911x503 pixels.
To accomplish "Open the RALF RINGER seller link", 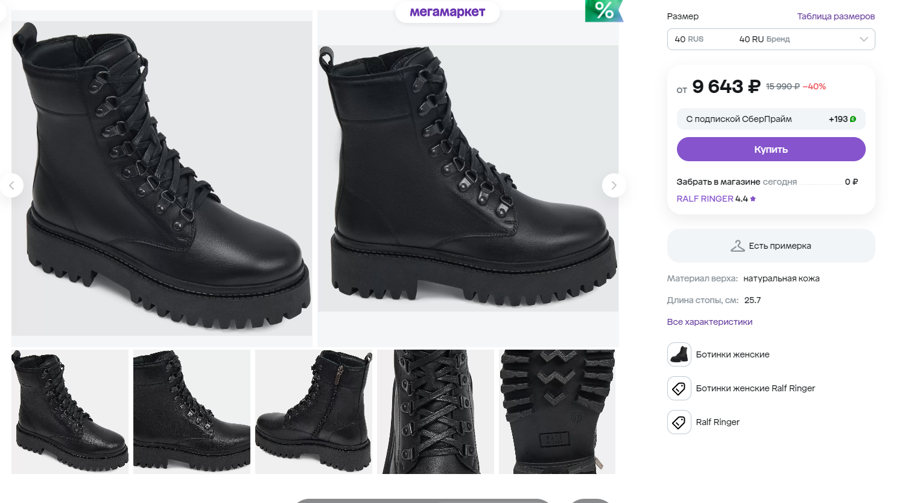I will [x=705, y=199].
